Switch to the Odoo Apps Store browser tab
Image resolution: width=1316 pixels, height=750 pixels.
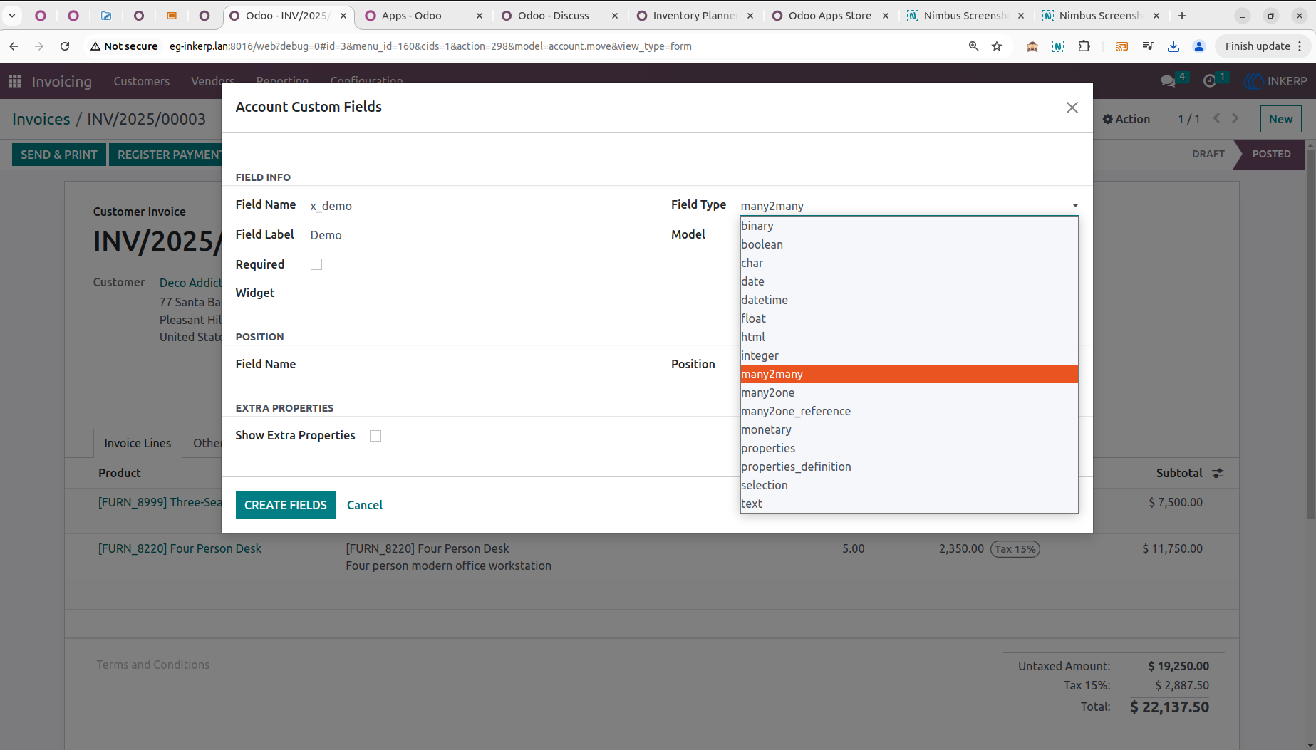[x=829, y=16]
